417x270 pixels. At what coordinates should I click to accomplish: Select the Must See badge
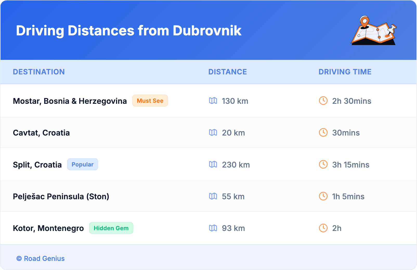(x=150, y=101)
